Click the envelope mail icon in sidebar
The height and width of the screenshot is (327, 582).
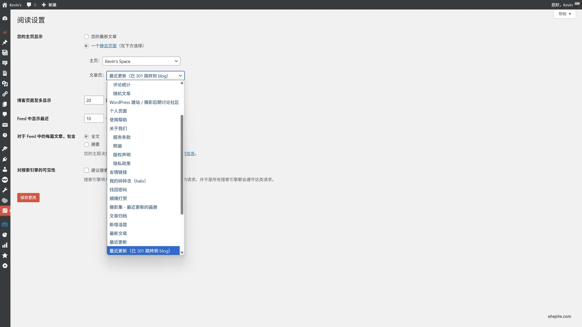click(x=5, y=125)
